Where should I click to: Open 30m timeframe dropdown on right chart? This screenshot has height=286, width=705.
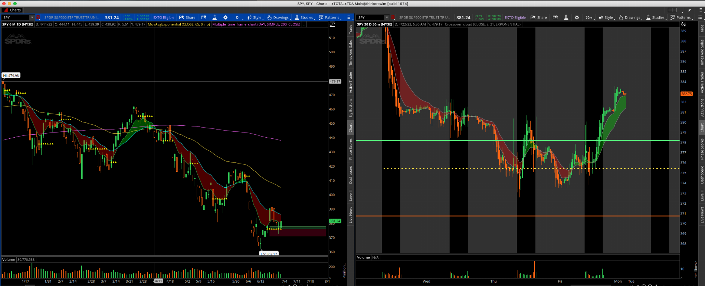tap(589, 17)
